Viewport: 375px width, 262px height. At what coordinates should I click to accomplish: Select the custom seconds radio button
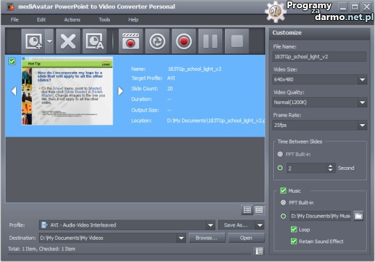coord(280,168)
